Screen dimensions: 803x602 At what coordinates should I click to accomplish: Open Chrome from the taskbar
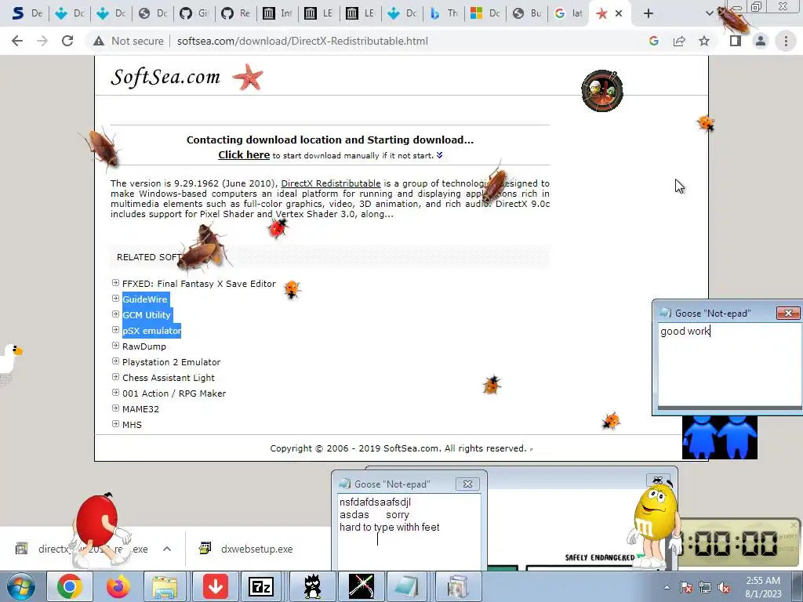point(69,586)
